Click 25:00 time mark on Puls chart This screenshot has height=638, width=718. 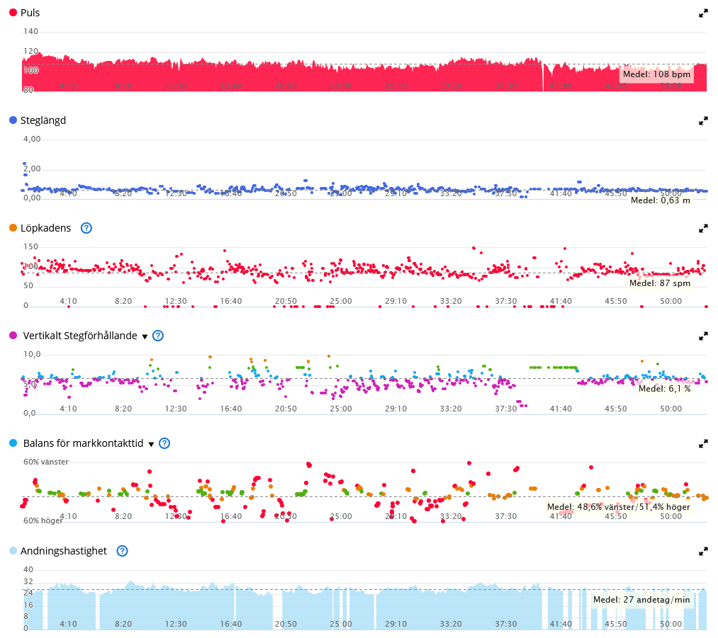click(341, 86)
